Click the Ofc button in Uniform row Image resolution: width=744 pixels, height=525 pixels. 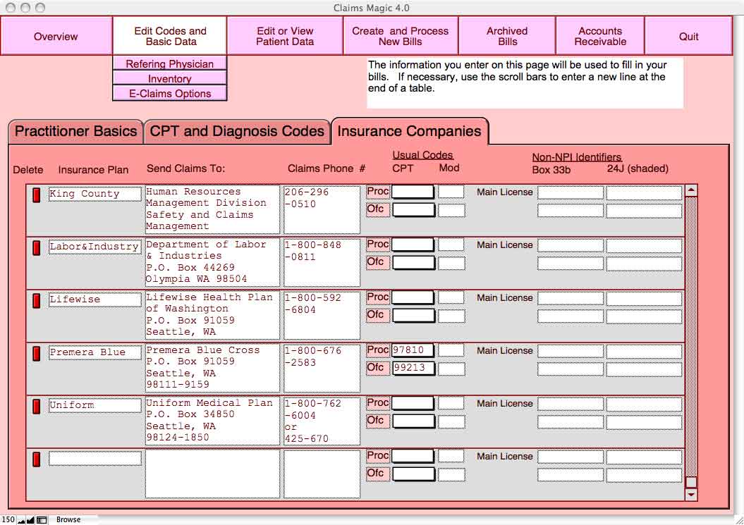(378, 421)
